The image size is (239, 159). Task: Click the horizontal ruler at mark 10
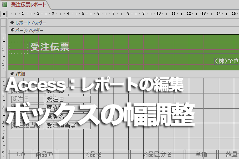click(x=159, y=14)
